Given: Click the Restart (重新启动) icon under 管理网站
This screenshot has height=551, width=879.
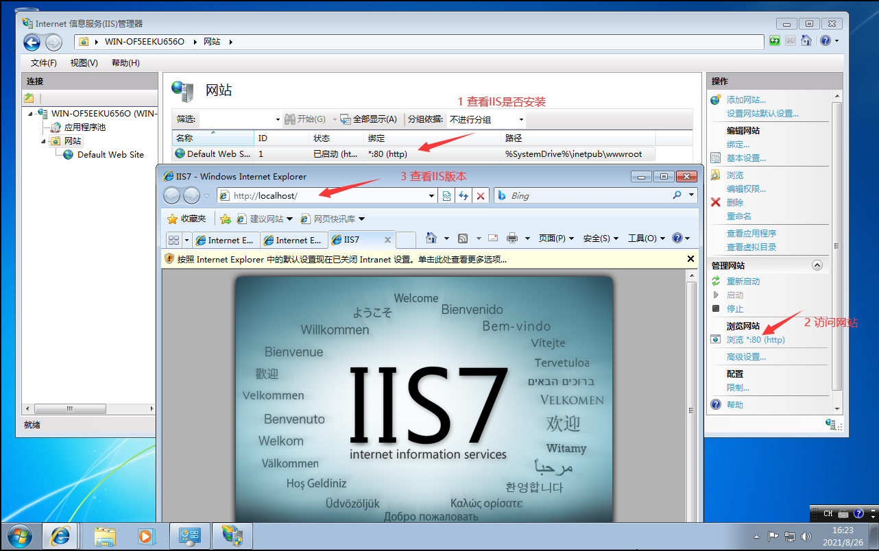Looking at the screenshot, I should (715, 281).
